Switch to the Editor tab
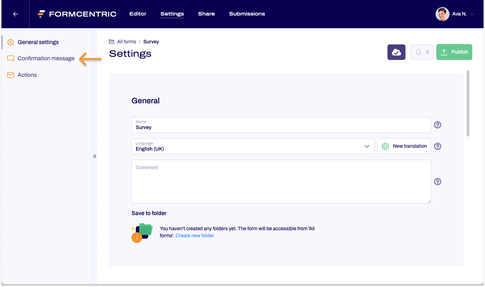This screenshot has width=485, height=287. click(x=138, y=14)
